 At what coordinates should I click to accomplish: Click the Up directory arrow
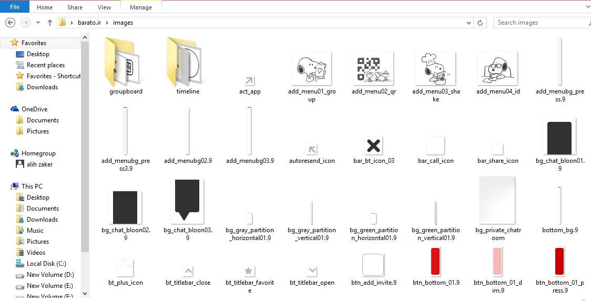[50, 23]
